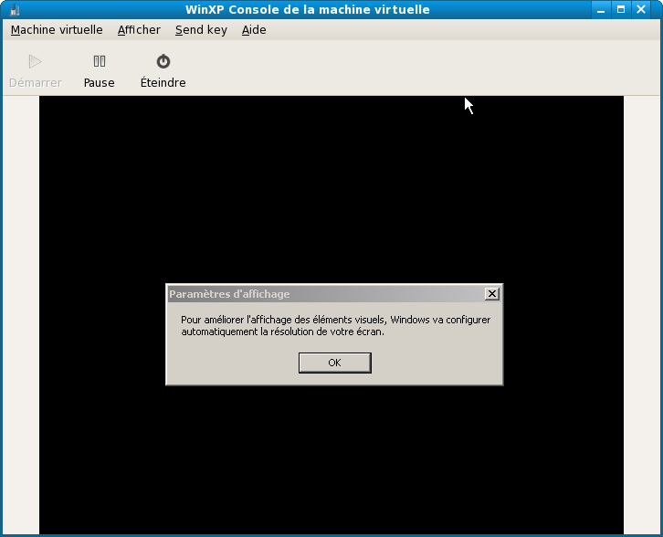
Task: Close the WinXP console window
Action: click(641, 9)
